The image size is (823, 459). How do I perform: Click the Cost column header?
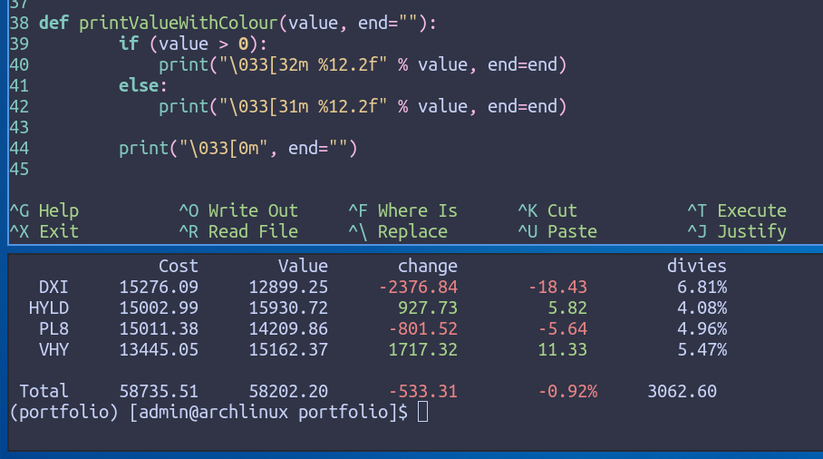pos(179,266)
